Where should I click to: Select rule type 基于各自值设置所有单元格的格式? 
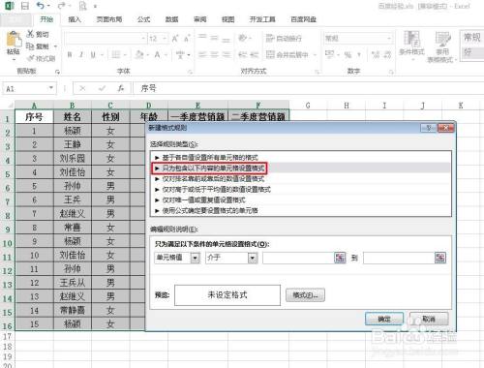301,158
